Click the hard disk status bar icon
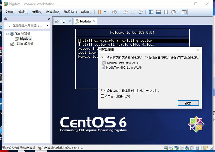215x152 pixels. click(166, 148)
